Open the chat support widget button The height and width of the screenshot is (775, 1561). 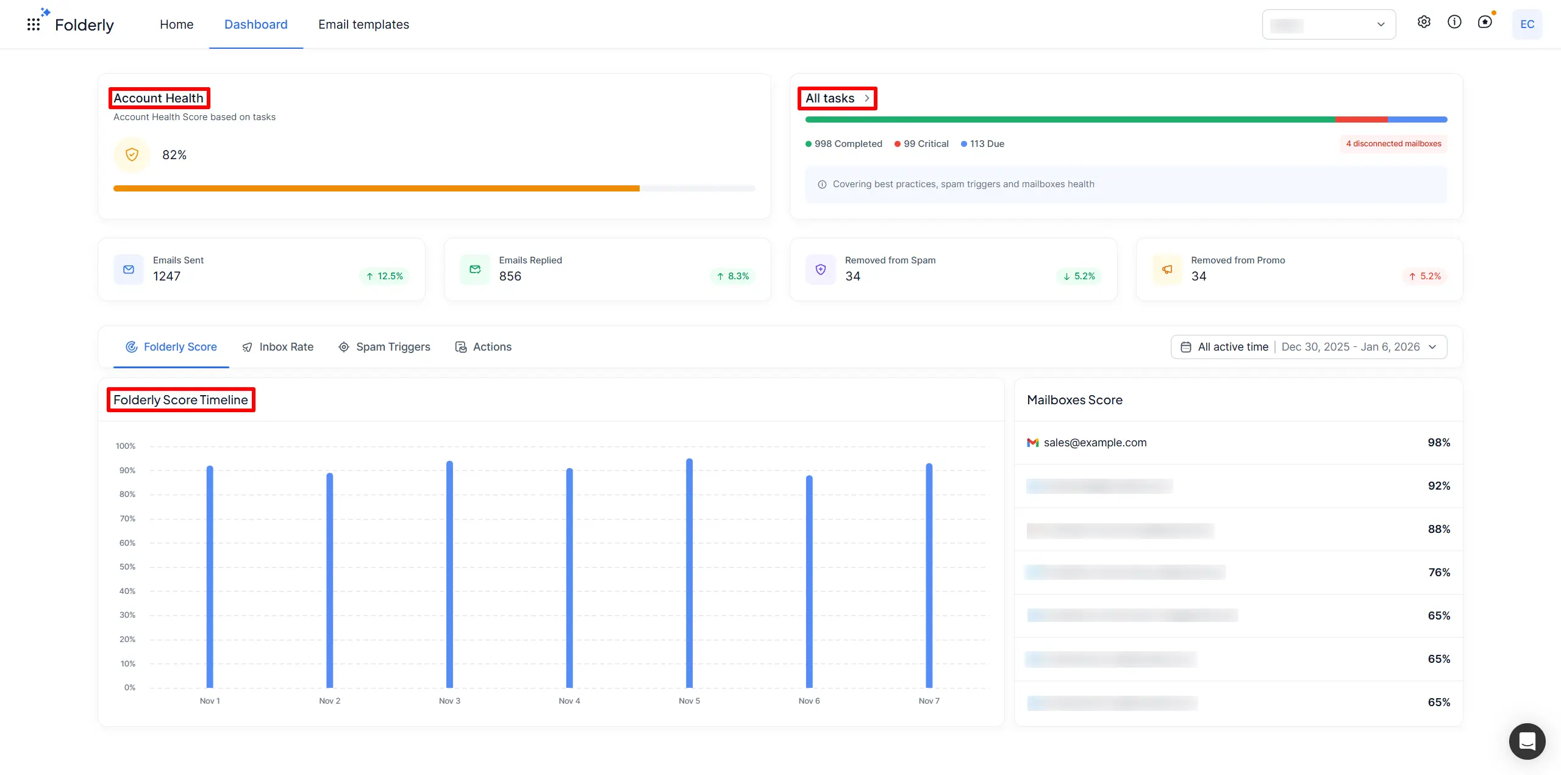coord(1527,741)
